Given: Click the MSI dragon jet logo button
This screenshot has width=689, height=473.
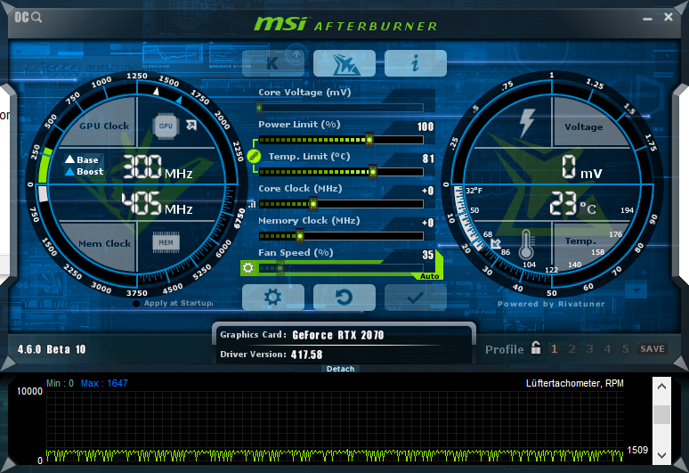Looking at the screenshot, I should point(344,63).
